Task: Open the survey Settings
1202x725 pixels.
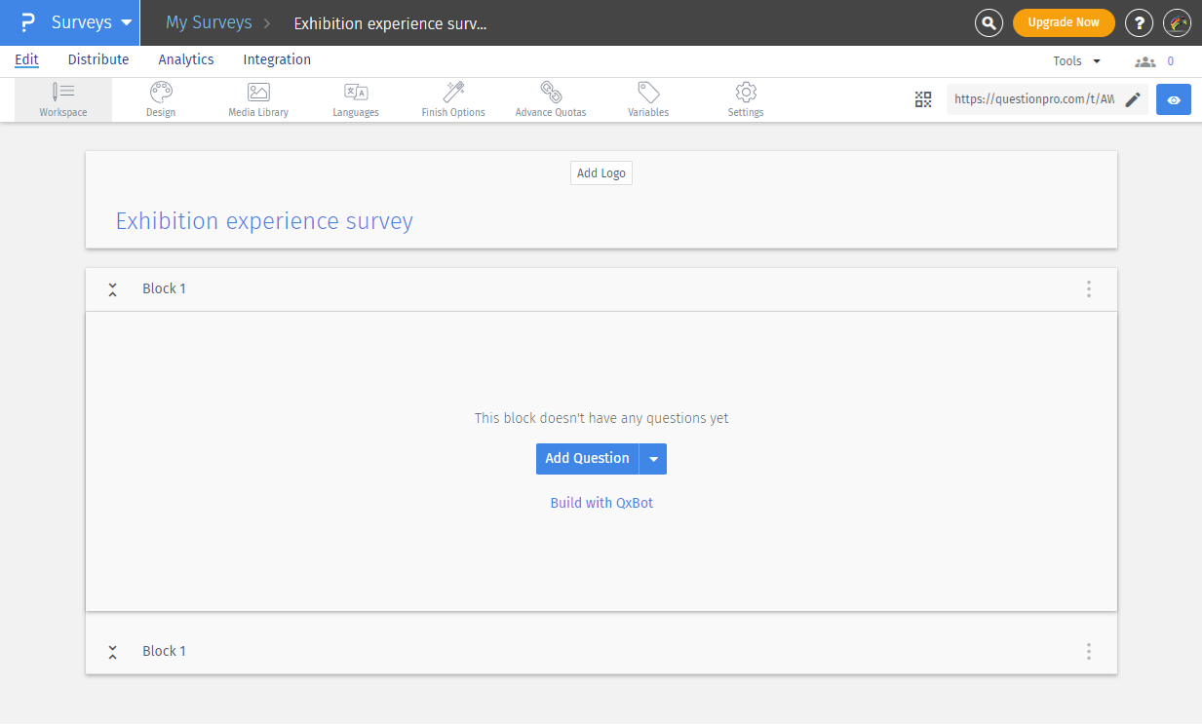Action: tap(745, 98)
